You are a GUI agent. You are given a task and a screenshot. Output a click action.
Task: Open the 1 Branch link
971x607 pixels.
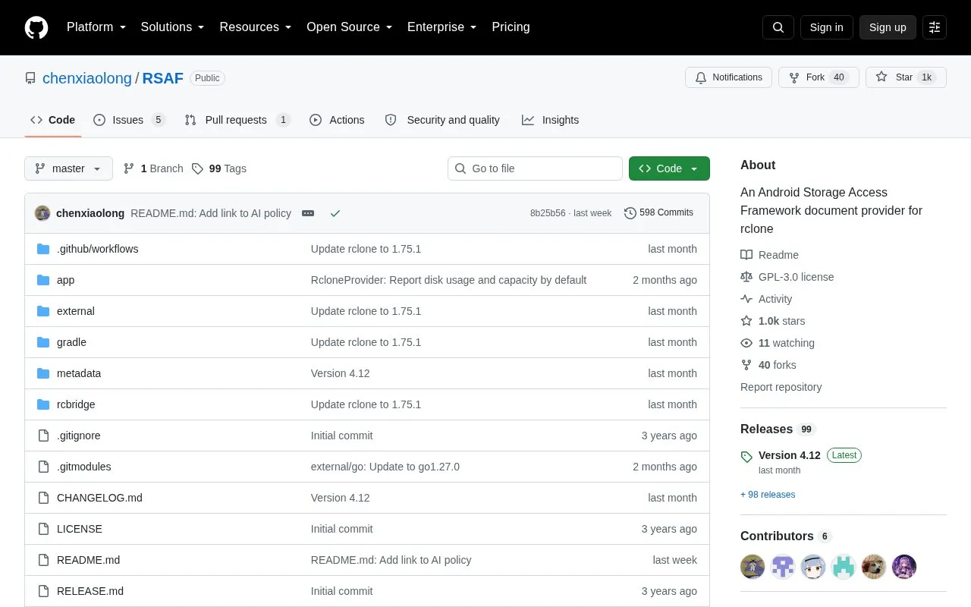pyautogui.click(x=153, y=168)
